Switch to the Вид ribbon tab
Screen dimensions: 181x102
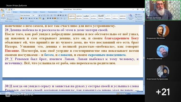(x=61, y=12)
